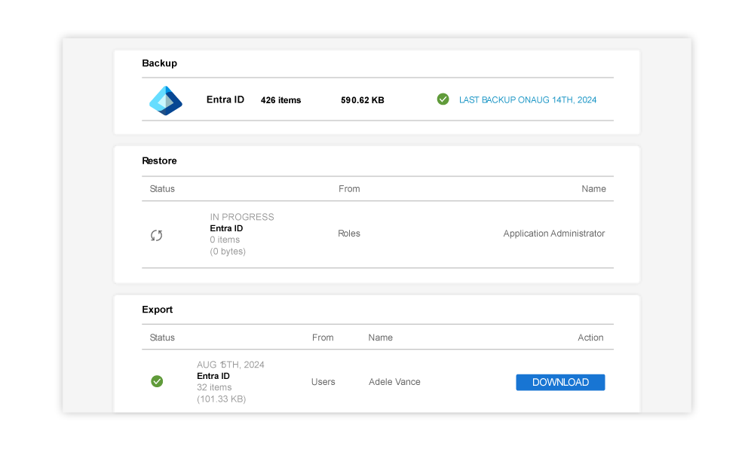The width and height of the screenshot is (754, 449).
Task: Click the 'Adele Vance' name cell
Action: tap(394, 382)
